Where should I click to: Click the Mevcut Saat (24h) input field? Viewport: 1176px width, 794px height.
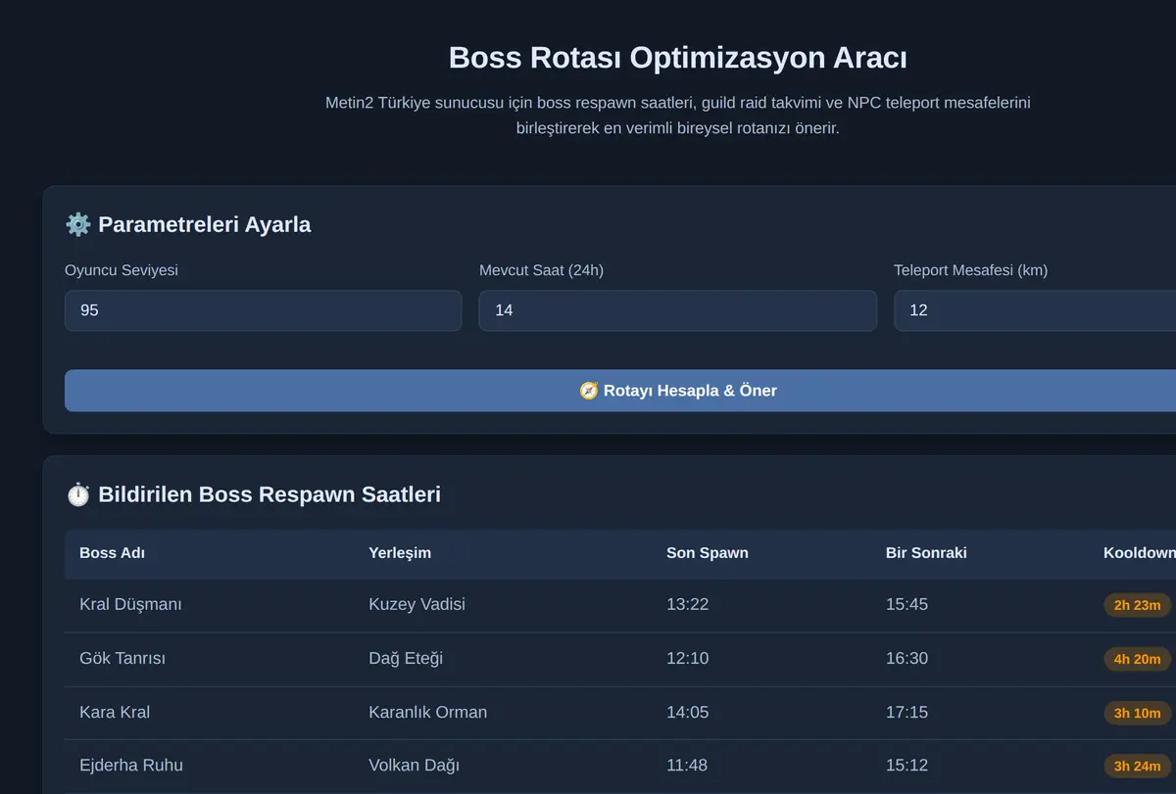pos(677,310)
